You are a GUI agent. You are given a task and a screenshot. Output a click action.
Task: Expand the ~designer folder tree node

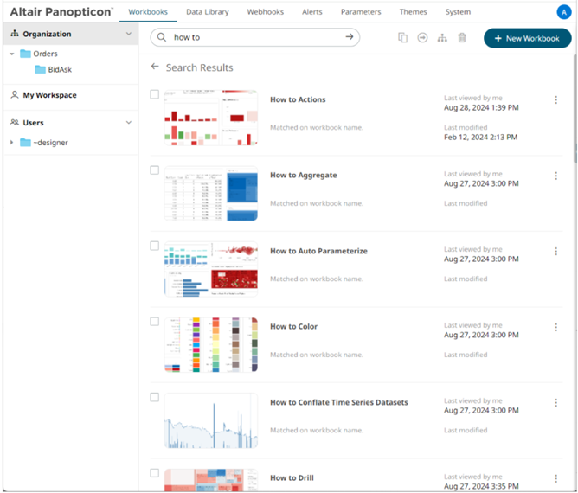click(x=11, y=143)
